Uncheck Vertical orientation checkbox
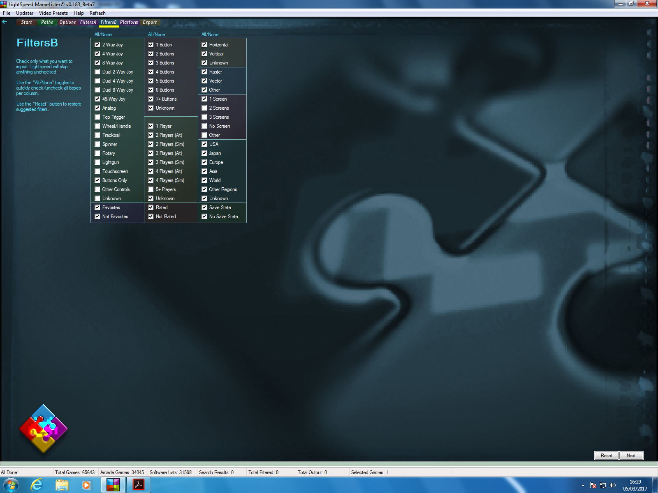This screenshot has width=658, height=493. tap(204, 54)
